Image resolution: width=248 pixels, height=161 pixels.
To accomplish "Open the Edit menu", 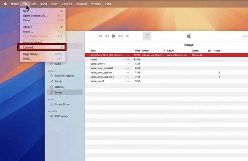I will 34,4.
